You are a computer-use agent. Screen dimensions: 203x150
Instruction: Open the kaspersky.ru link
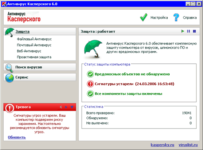point(162,145)
